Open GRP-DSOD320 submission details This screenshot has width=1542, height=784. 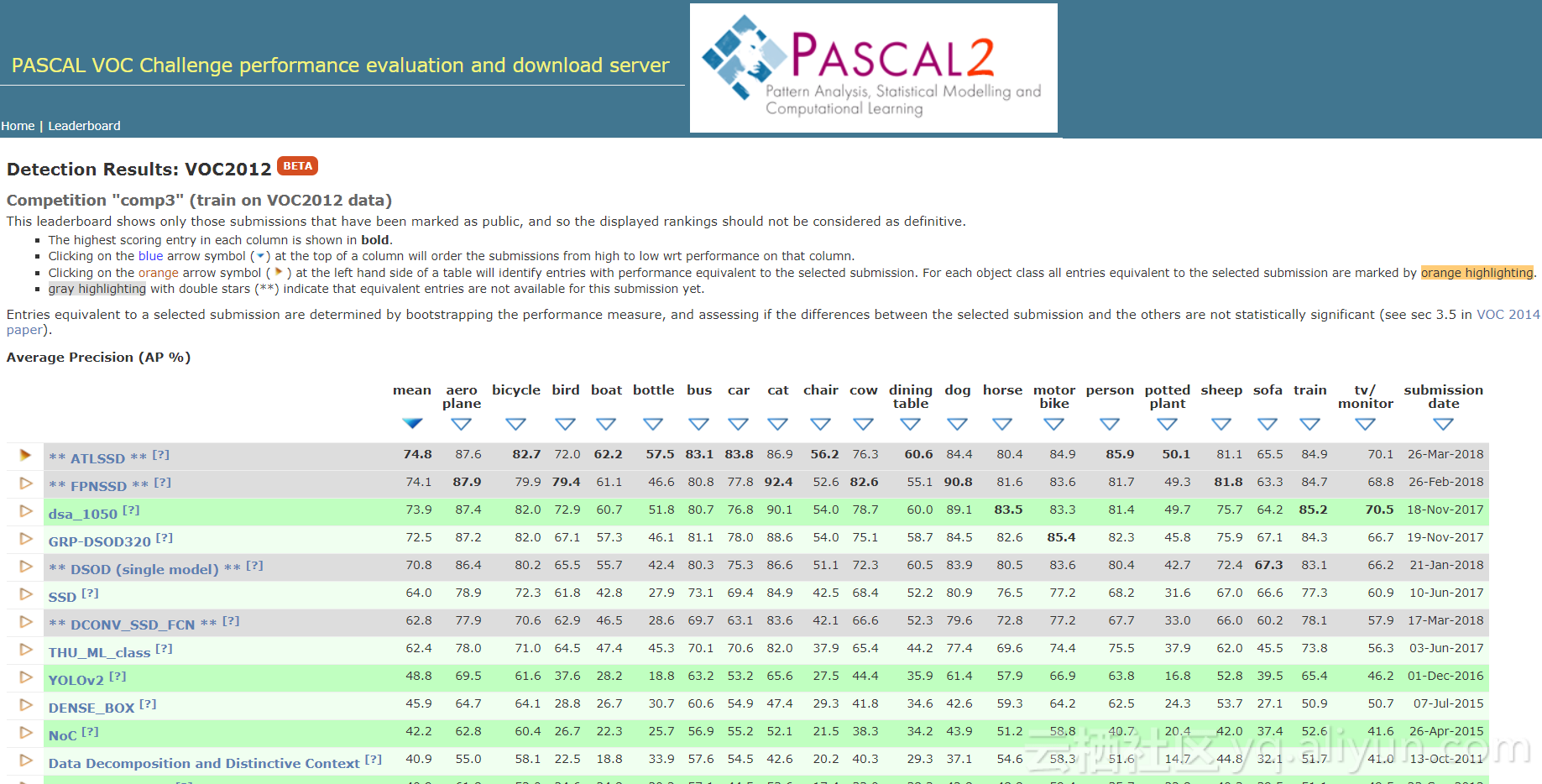pyautogui.click(x=99, y=541)
